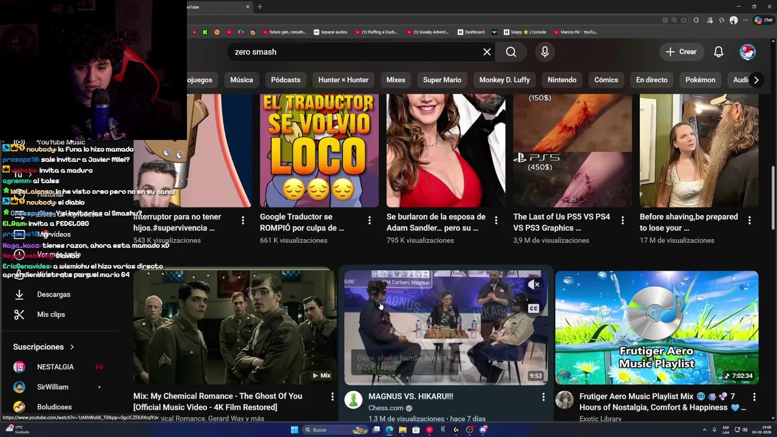This screenshot has width=777, height=437.
Task: Select the Nintendo filter chip
Action: [562, 80]
